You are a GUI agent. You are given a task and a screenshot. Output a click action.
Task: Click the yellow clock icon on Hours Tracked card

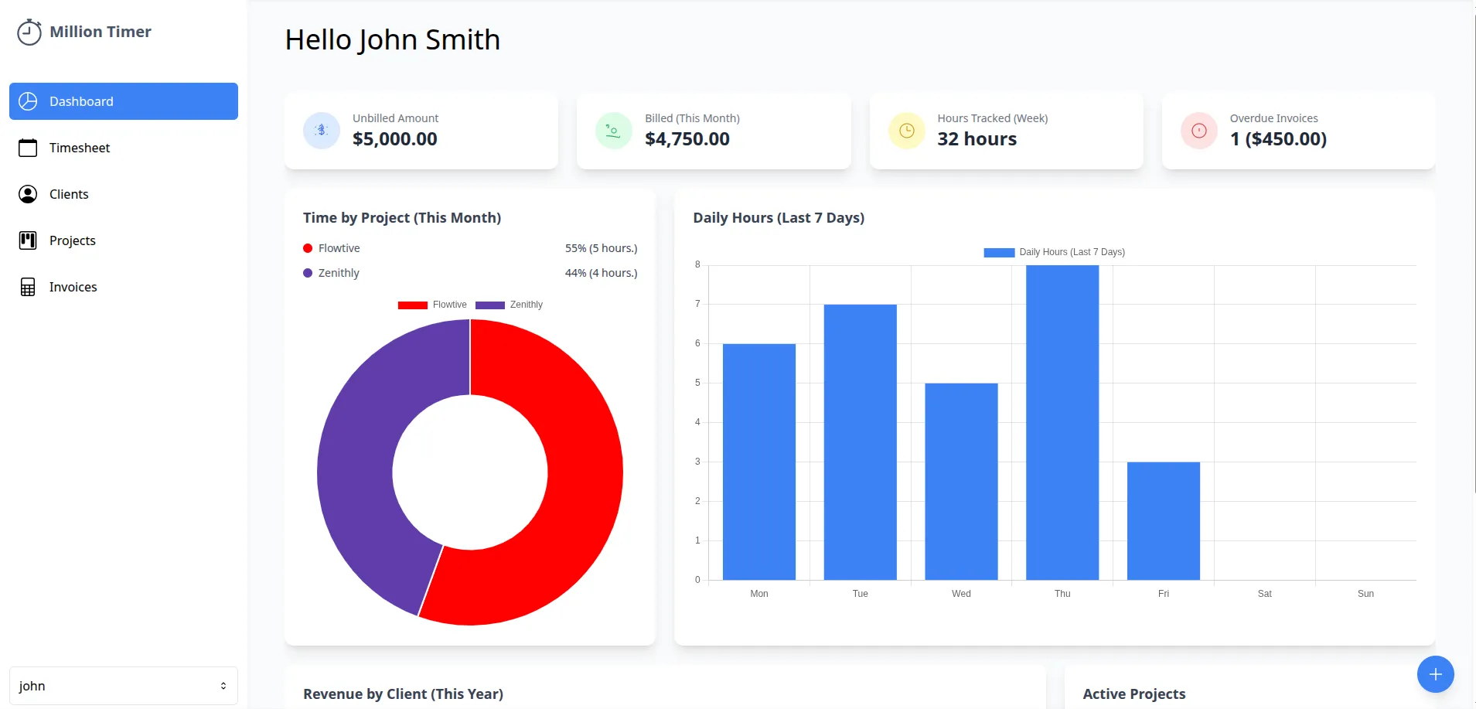pyautogui.click(x=906, y=130)
